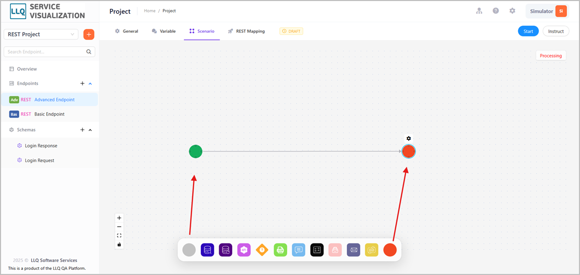
Task: Add the slate send-mail envelope node
Action: click(353, 250)
